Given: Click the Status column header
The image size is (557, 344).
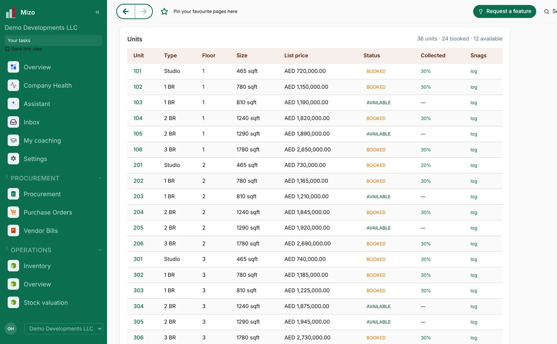Looking at the screenshot, I should pos(371,56).
